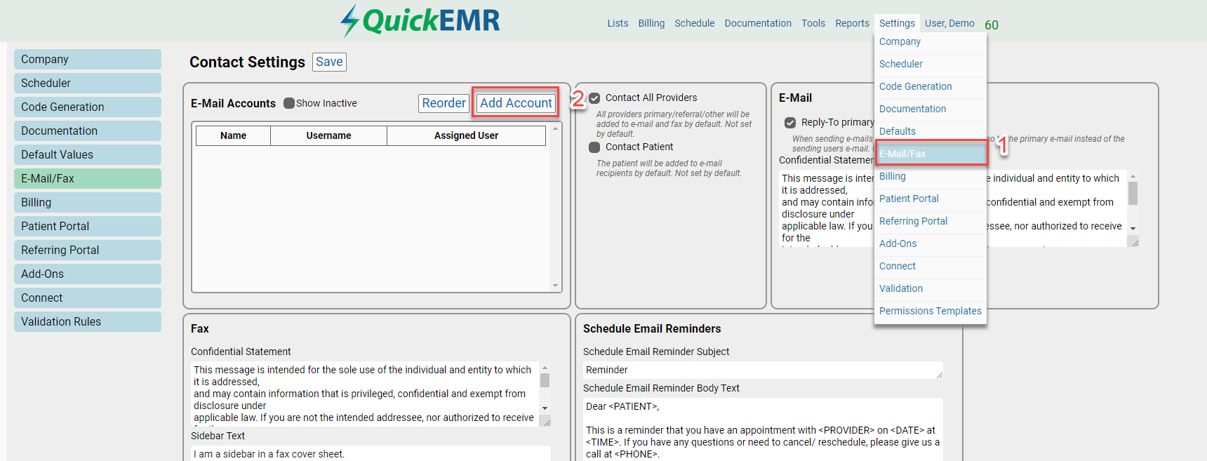Open Billing in left sidebar
The image size is (1207, 461).
click(88, 203)
